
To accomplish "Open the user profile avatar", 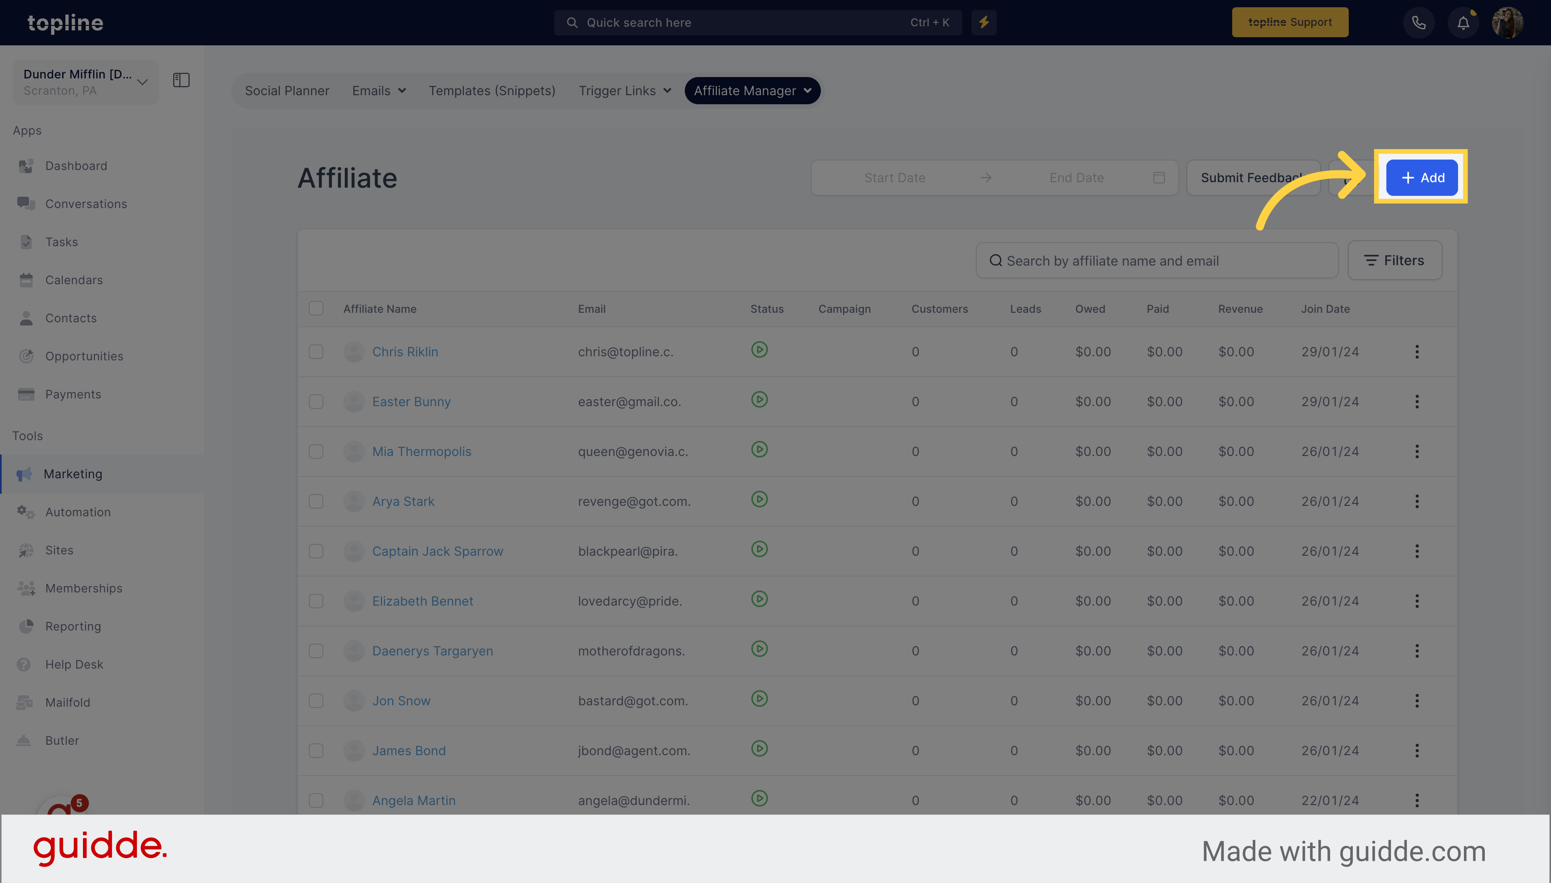I will [1507, 23].
